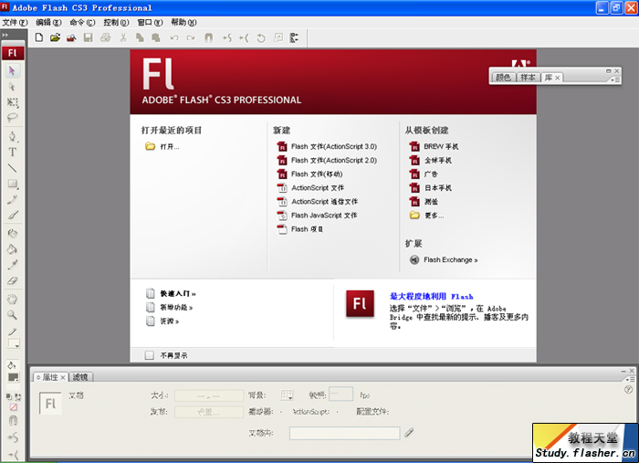Screen dimensions: 639x463
Task: Select the Eraser tool
Action: [13, 280]
